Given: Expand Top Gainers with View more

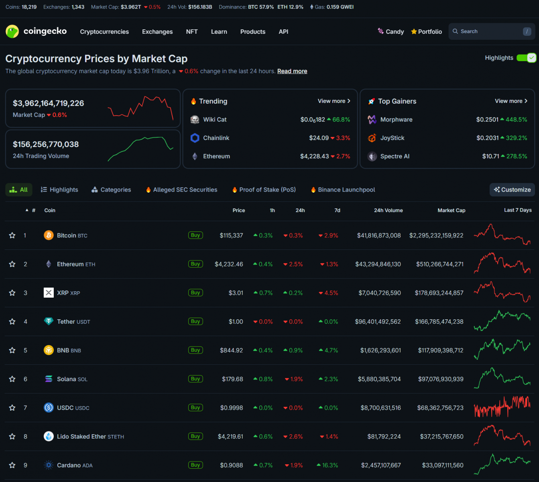Looking at the screenshot, I should 511,101.
